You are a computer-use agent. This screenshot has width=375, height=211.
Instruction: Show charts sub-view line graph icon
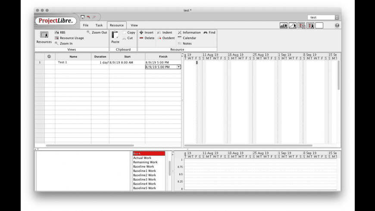[x=293, y=25]
